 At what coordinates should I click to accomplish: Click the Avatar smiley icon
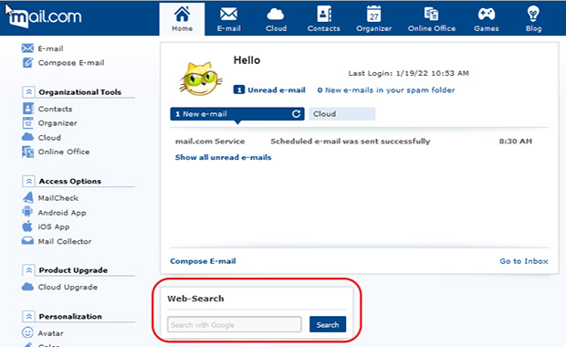tap(27, 332)
